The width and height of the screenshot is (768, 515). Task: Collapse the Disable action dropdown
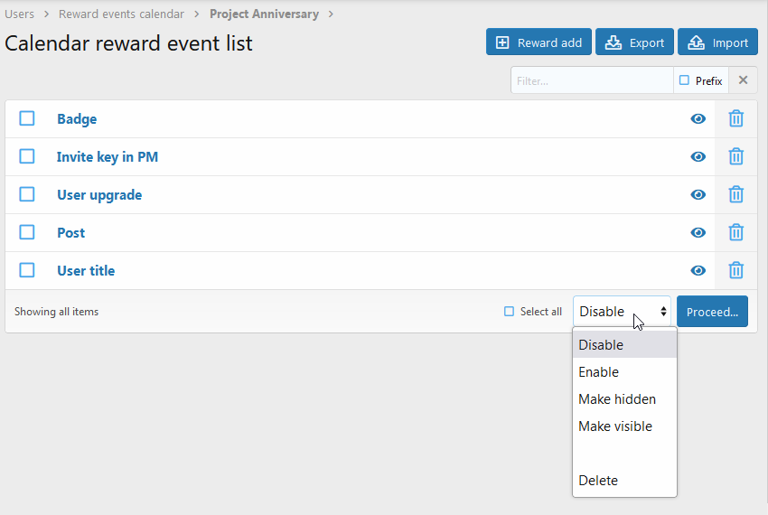622,311
